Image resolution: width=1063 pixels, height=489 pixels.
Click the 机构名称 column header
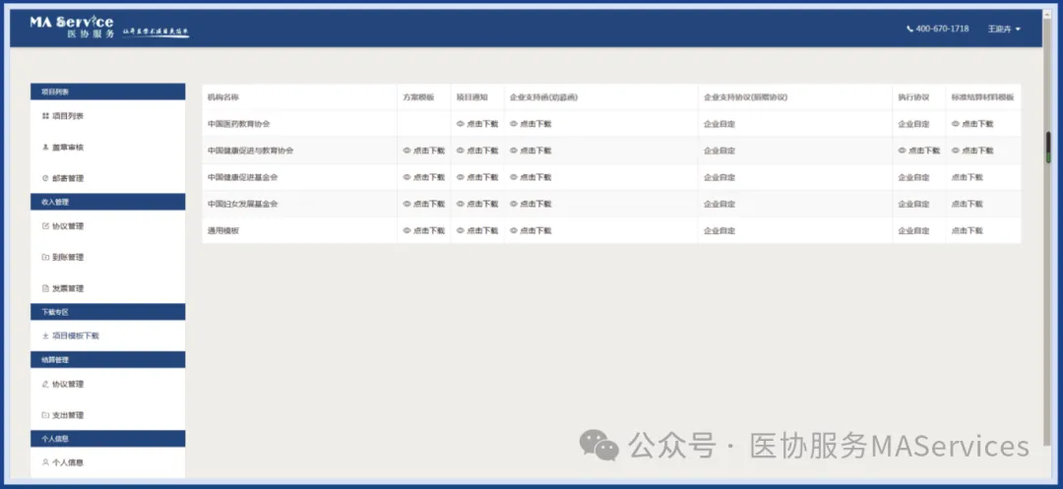coord(223,97)
